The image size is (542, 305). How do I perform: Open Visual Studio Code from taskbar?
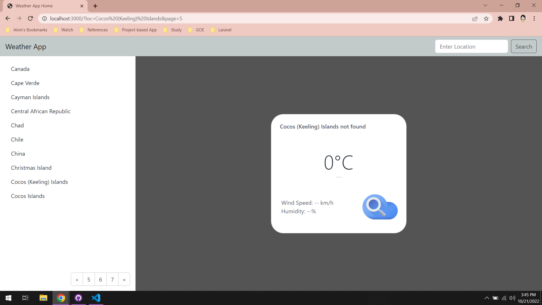(96, 298)
